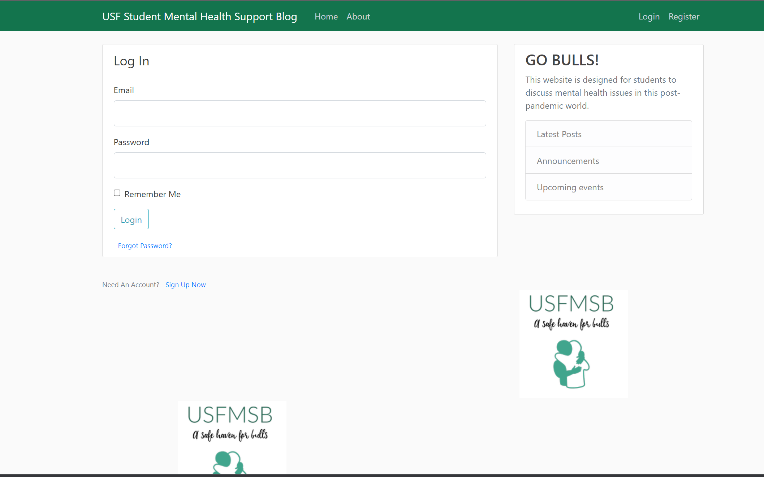
Task: Select Announcements in sidebar list
Action: pos(567,161)
